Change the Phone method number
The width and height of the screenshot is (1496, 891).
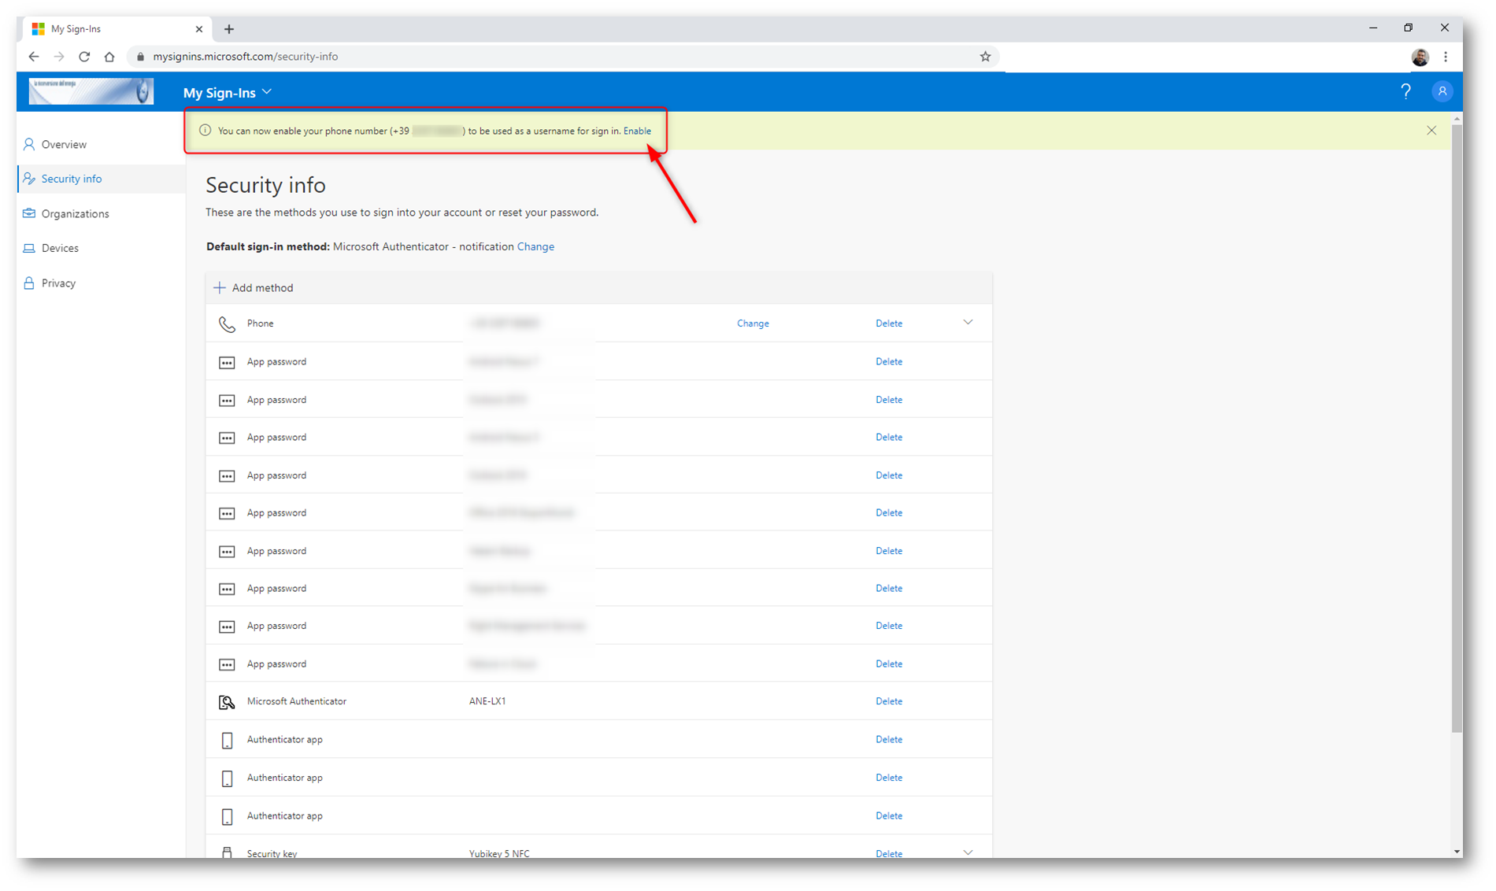point(753,323)
